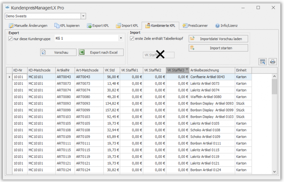The image size is (284, 182).
Task: Click the row indicator arrow of first row
Action: [x=9, y=77]
